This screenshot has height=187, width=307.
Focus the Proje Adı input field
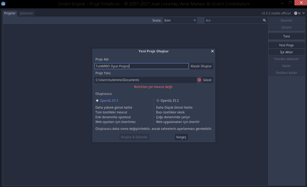point(142,66)
